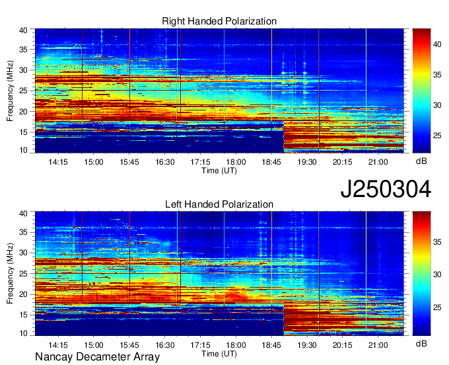This screenshot has width=449, height=365.
Task: Click 15 MHz frequency tick on Right Handed plot
Action: [x=24, y=132]
